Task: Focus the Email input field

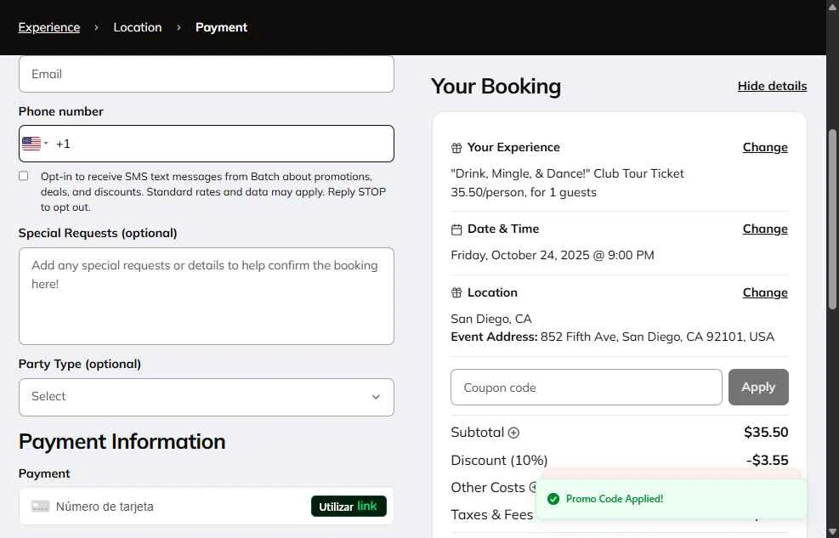Action: 207,74
